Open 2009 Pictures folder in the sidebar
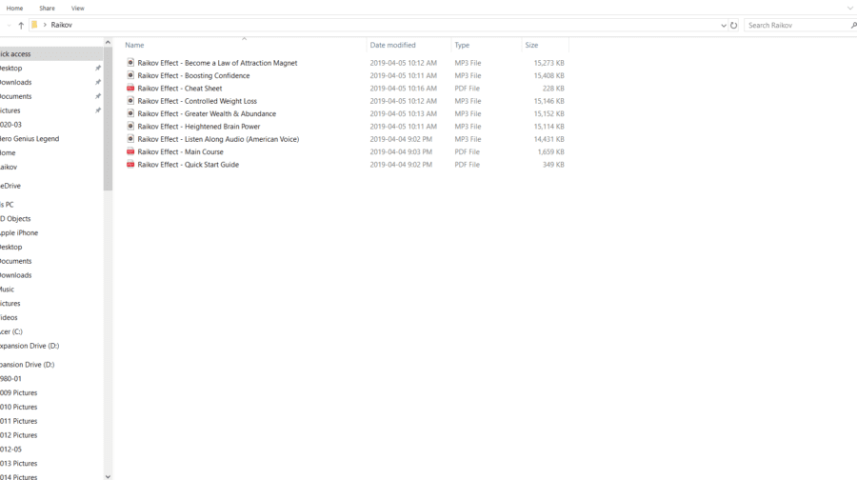Screen dimensions: 857x480 click(x=19, y=393)
